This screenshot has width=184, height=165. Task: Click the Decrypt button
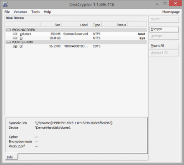164,36
